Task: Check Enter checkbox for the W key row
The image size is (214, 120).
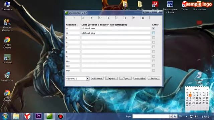Action: coord(153,33)
